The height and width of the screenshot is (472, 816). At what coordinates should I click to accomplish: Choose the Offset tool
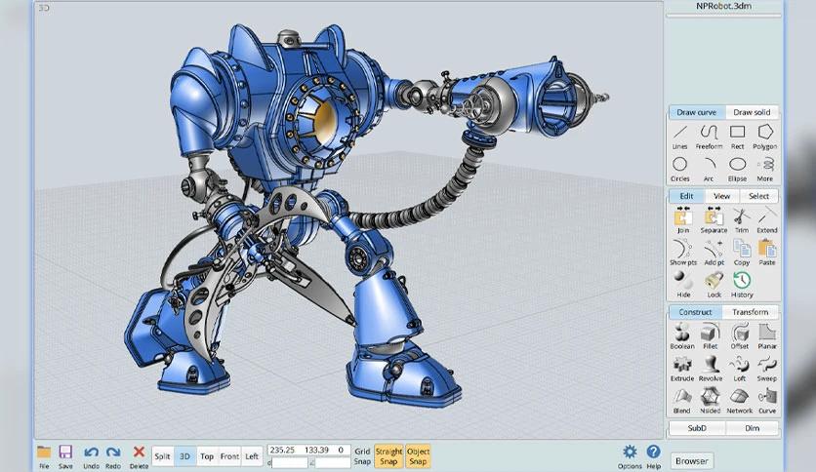(740, 335)
